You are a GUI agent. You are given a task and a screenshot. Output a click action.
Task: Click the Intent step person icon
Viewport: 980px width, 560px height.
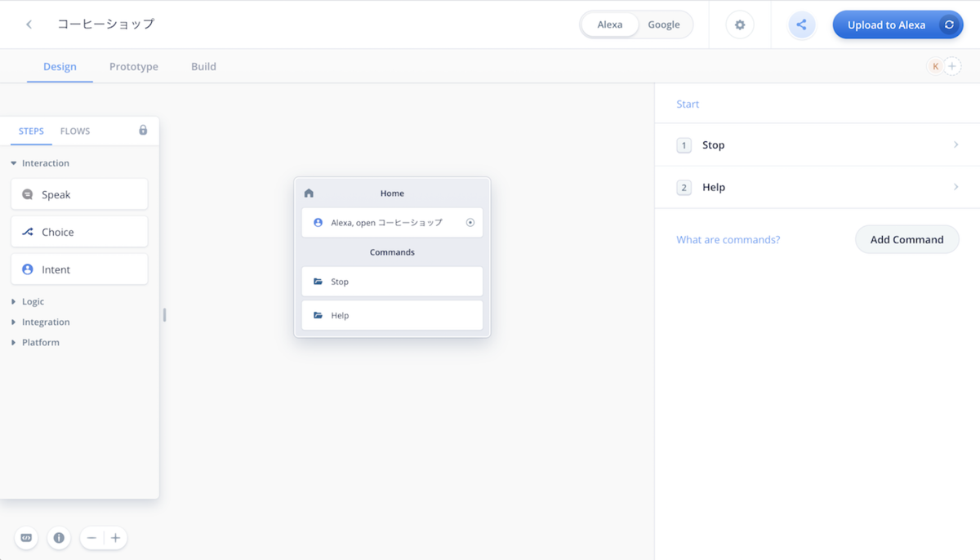(28, 269)
